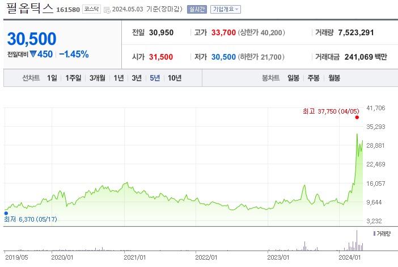Click the calendar clock icon beside the date
The width and height of the screenshot is (398, 267).
click(x=107, y=10)
